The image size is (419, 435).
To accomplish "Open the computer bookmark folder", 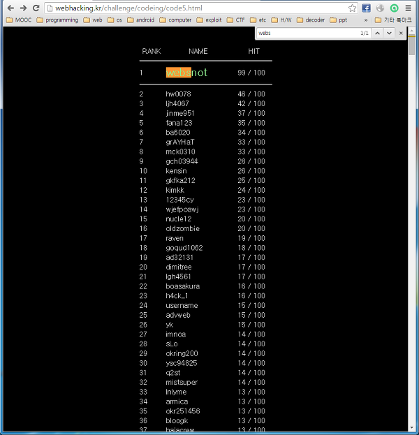I will pos(176,20).
